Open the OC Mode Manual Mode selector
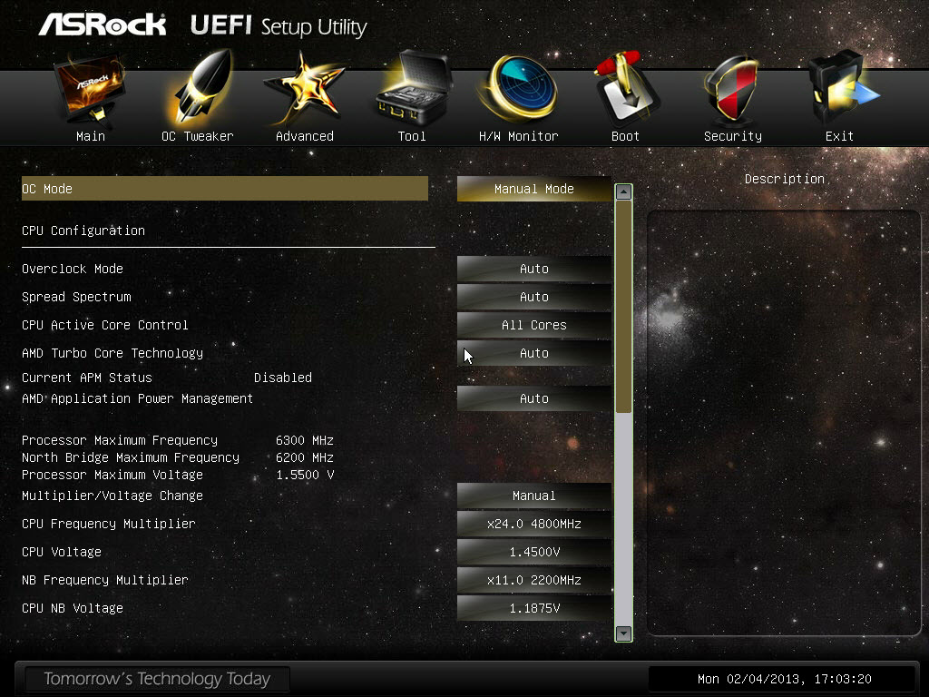This screenshot has height=697, width=929. (533, 189)
